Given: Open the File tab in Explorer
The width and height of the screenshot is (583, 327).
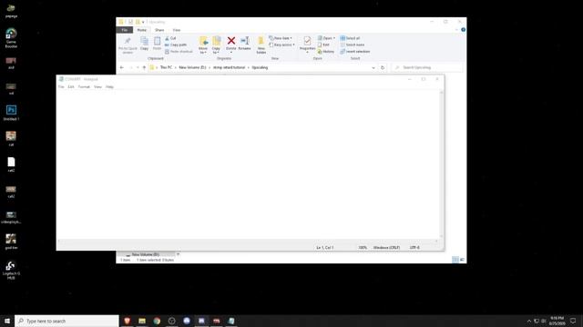Looking at the screenshot, I should (125, 30).
